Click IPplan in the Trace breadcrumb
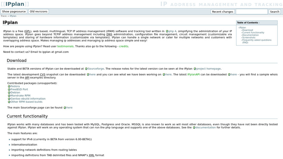The image size is (283, 159). 13,16
